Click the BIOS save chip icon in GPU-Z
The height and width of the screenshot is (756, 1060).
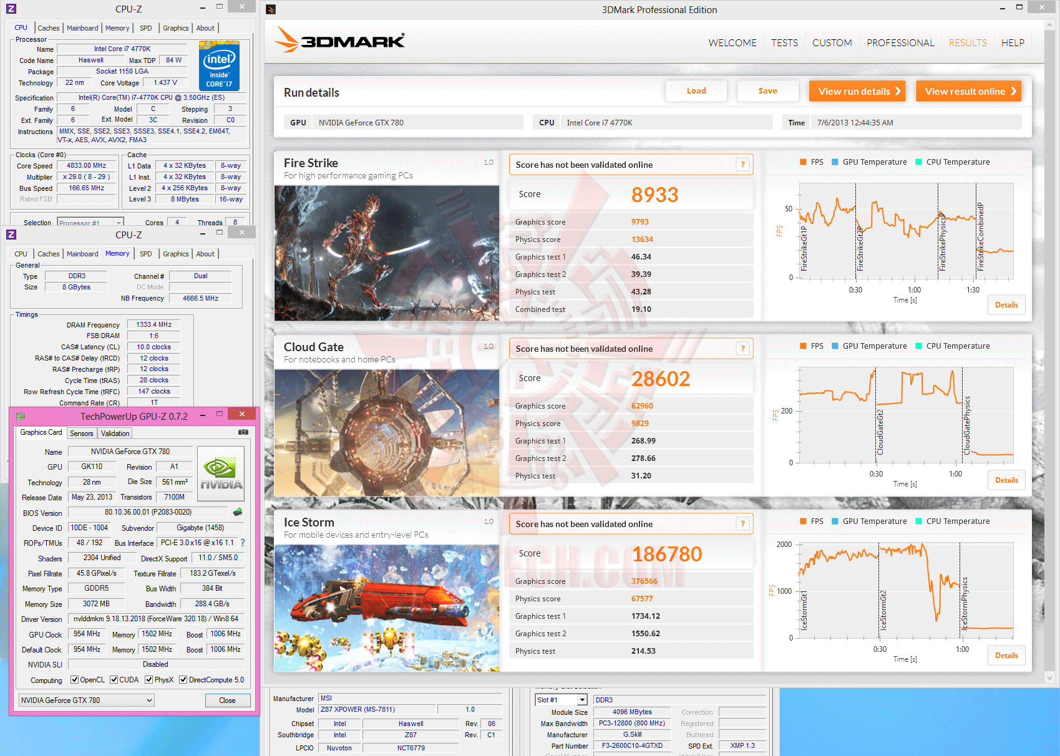tap(238, 512)
